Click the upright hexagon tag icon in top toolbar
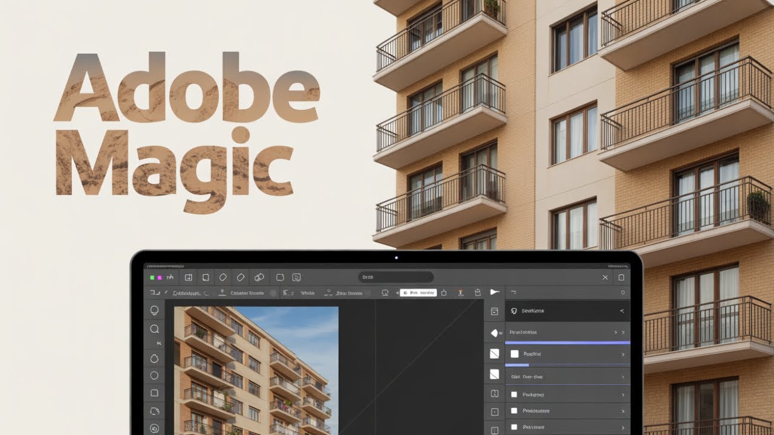The width and height of the screenshot is (774, 435). [x=223, y=277]
